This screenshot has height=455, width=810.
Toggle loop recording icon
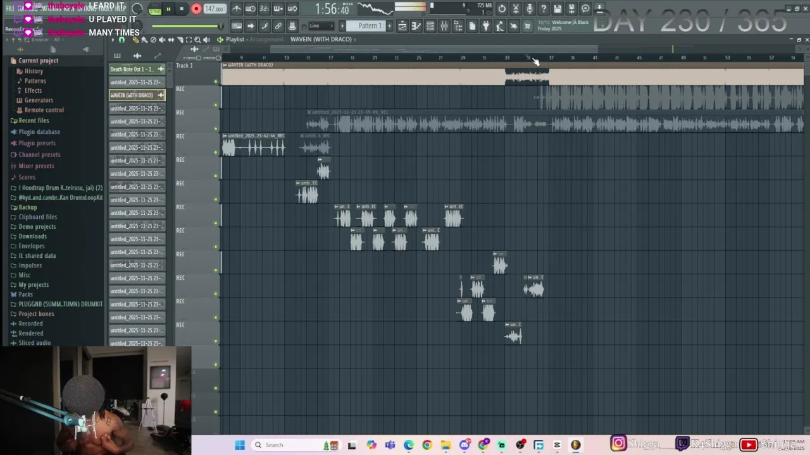[292, 9]
